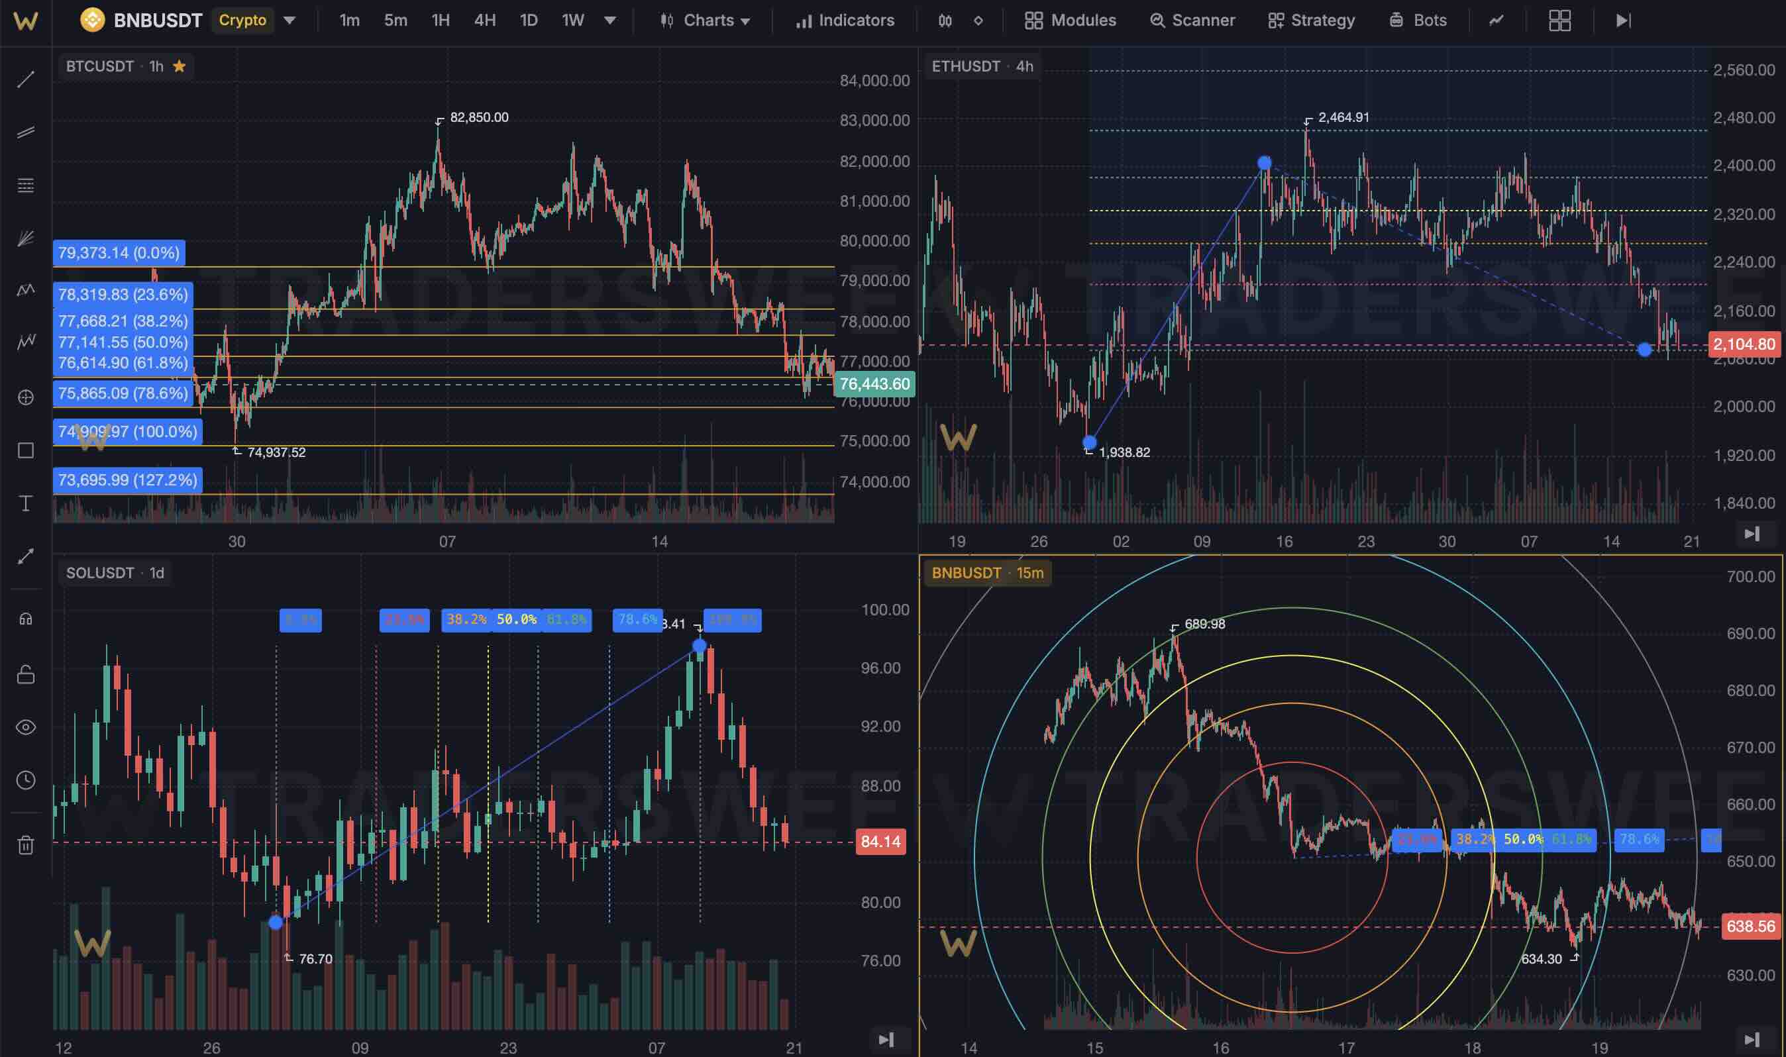Open the Strategy menu
Viewport: 1786px width, 1057px height.
(x=1312, y=21)
